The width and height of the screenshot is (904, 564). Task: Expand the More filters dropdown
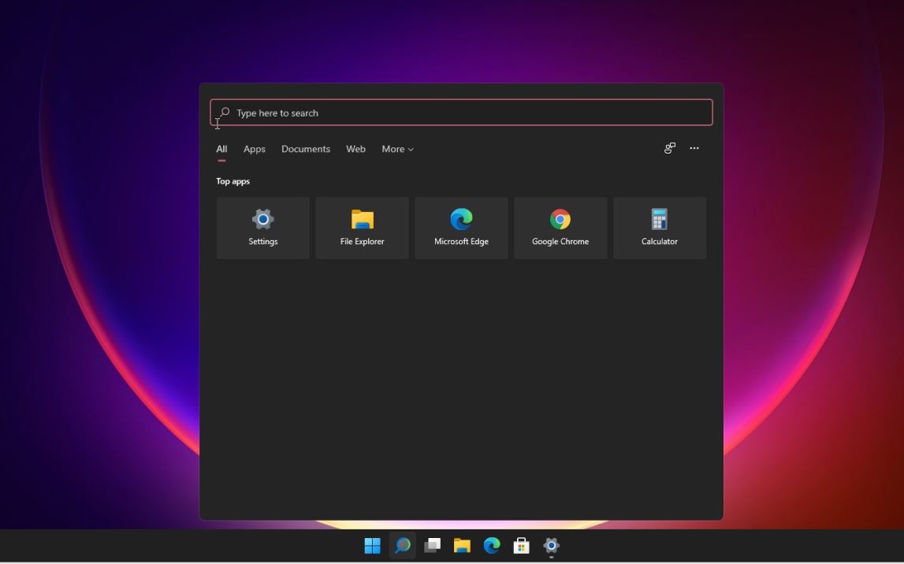pyautogui.click(x=397, y=149)
